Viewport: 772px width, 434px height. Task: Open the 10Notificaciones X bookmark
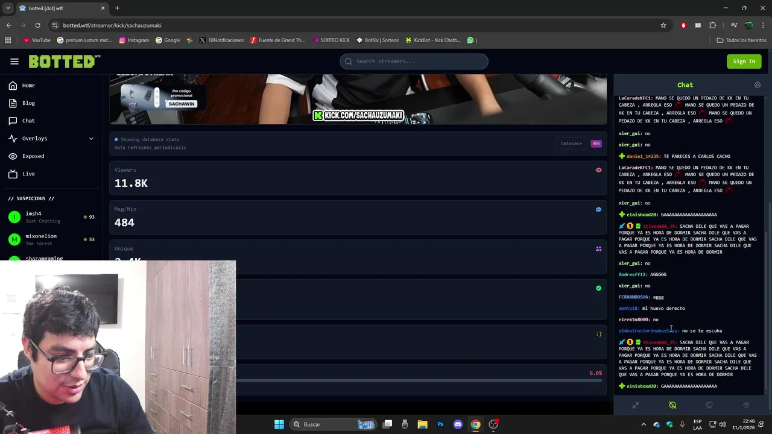tap(221, 40)
